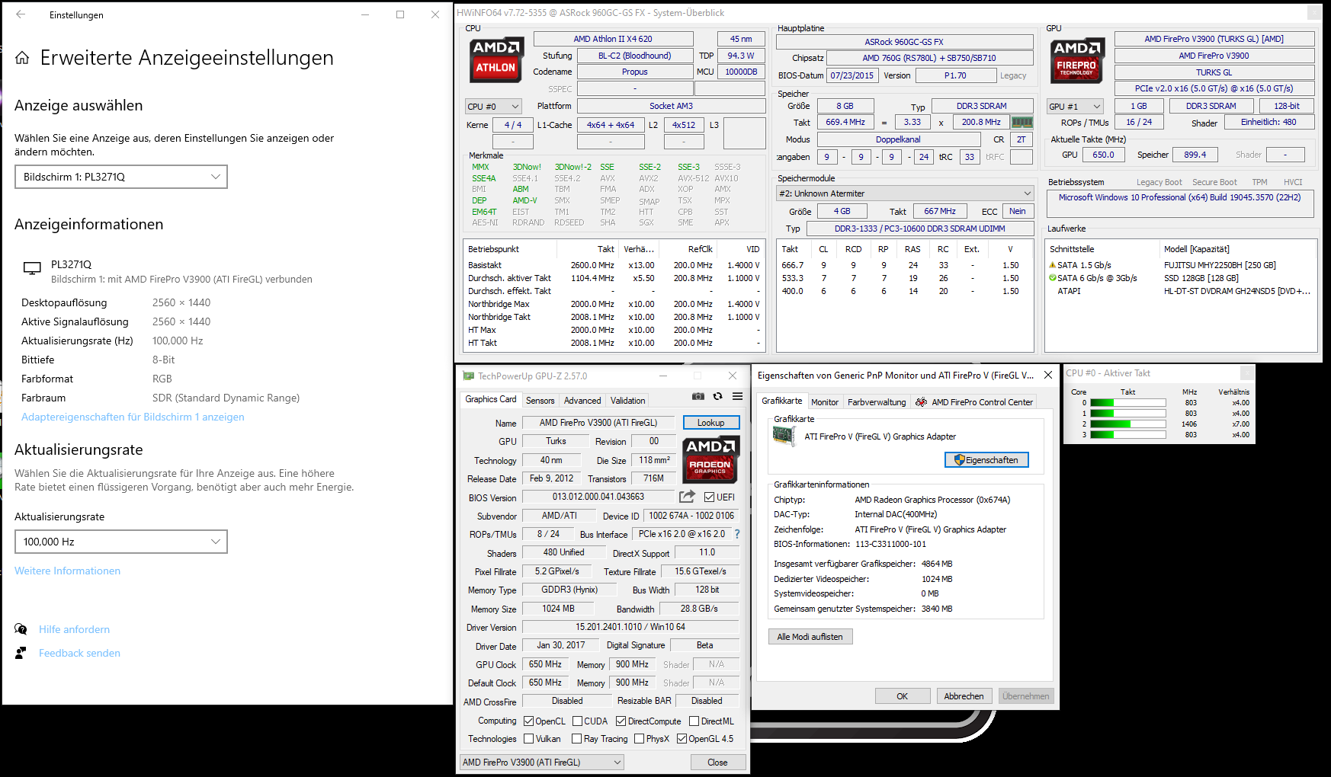Click the AMD Athlon logo in HWiNFO
1331x777 pixels.
(x=496, y=59)
